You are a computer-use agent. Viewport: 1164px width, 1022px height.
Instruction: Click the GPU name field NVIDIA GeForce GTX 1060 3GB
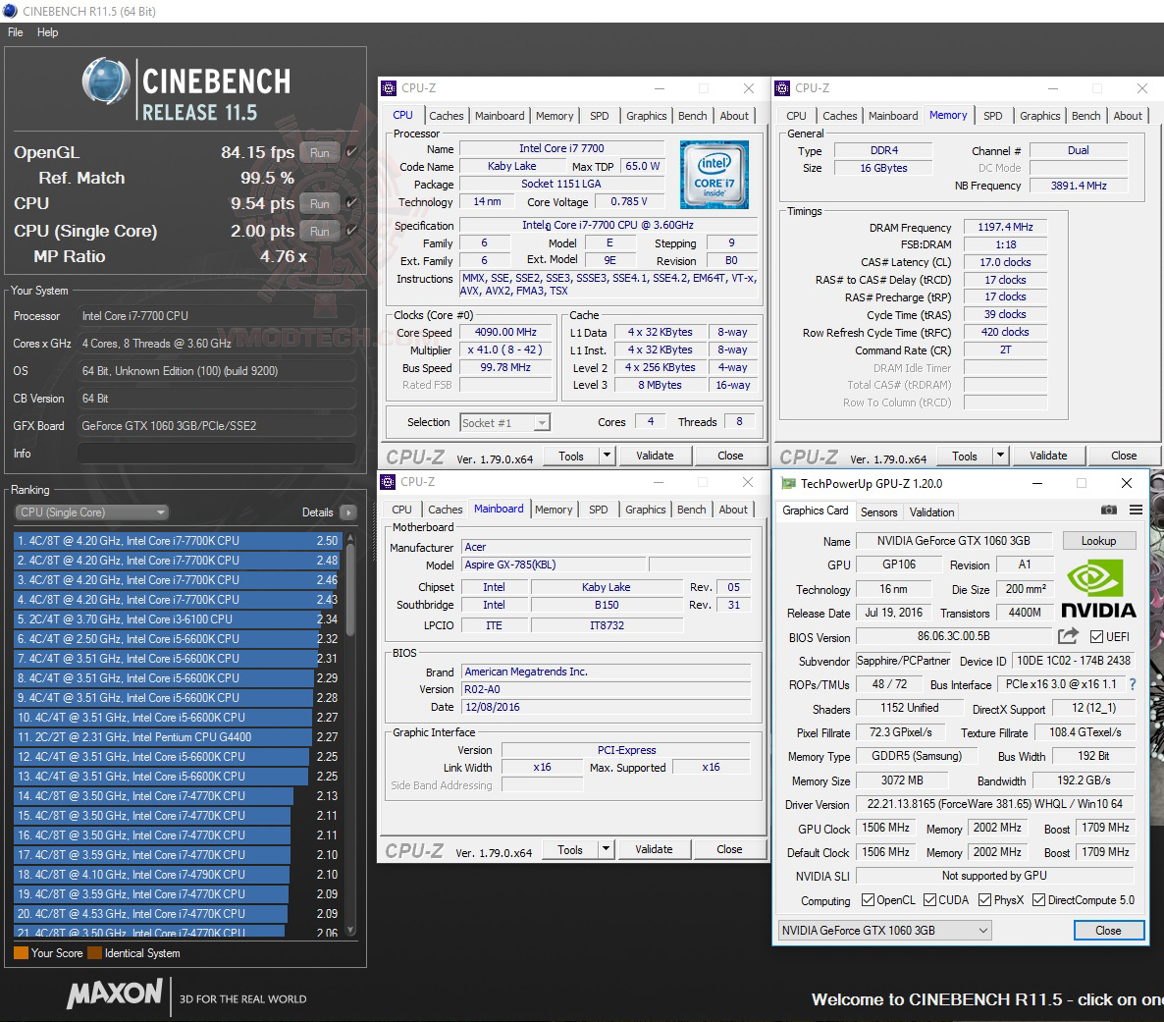pyautogui.click(x=953, y=541)
